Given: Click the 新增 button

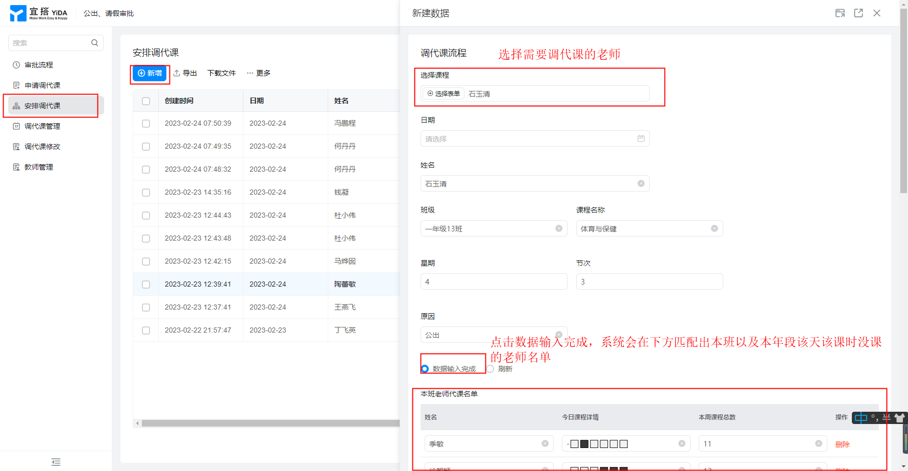Looking at the screenshot, I should click(150, 73).
